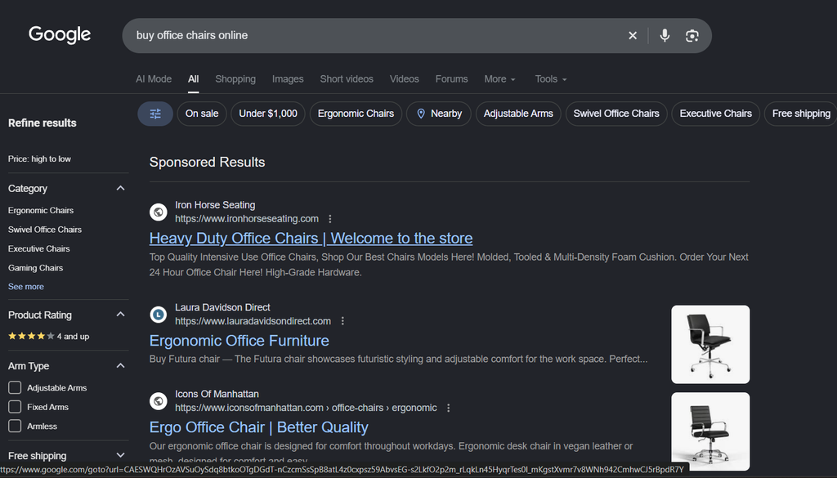This screenshot has width=837, height=478.
Task: Switch to the Shopping tab
Action: point(235,79)
